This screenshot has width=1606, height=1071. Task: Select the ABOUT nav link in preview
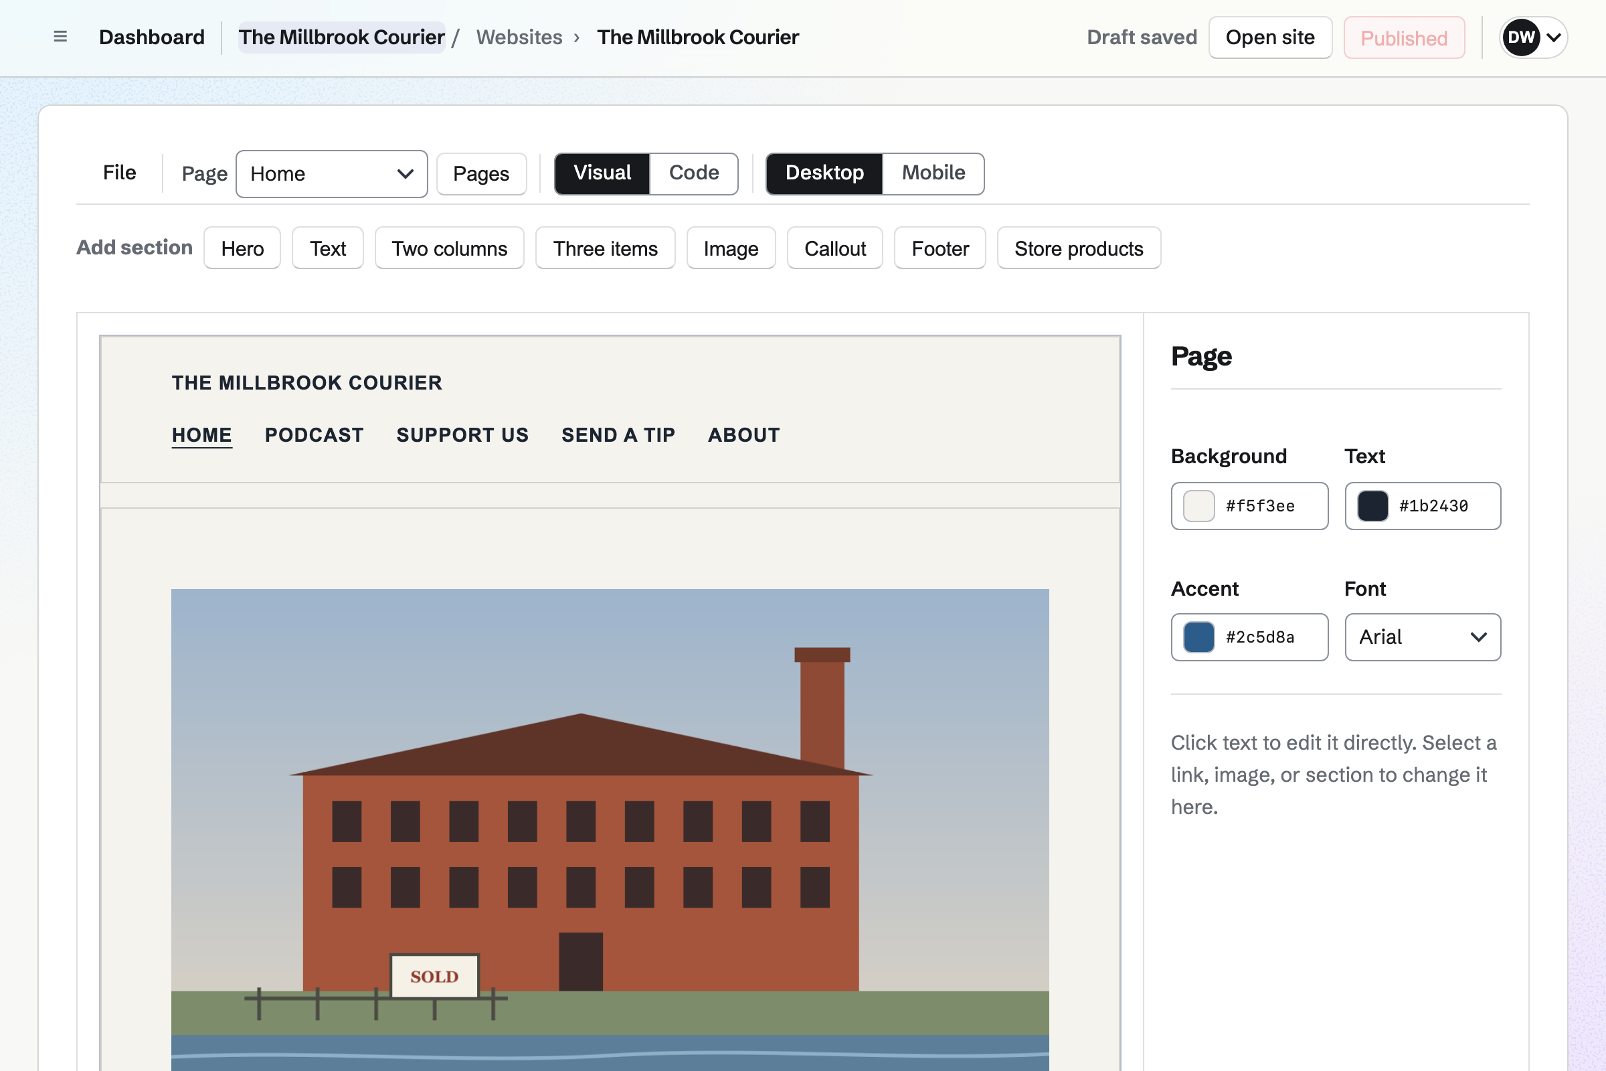(x=743, y=435)
